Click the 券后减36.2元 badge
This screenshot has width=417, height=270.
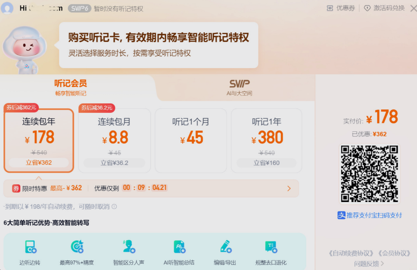97,108
